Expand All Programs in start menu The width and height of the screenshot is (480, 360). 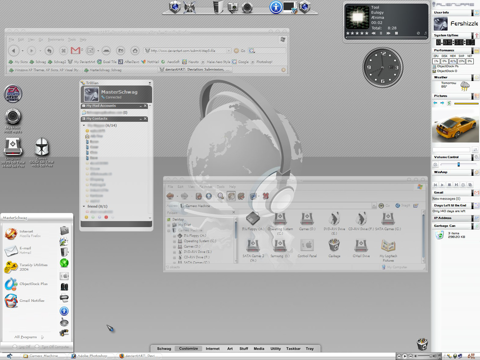point(29,337)
